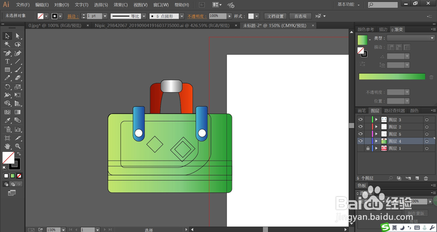
Task: Select the Selection (black arrow) tool
Action: pos(7,36)
